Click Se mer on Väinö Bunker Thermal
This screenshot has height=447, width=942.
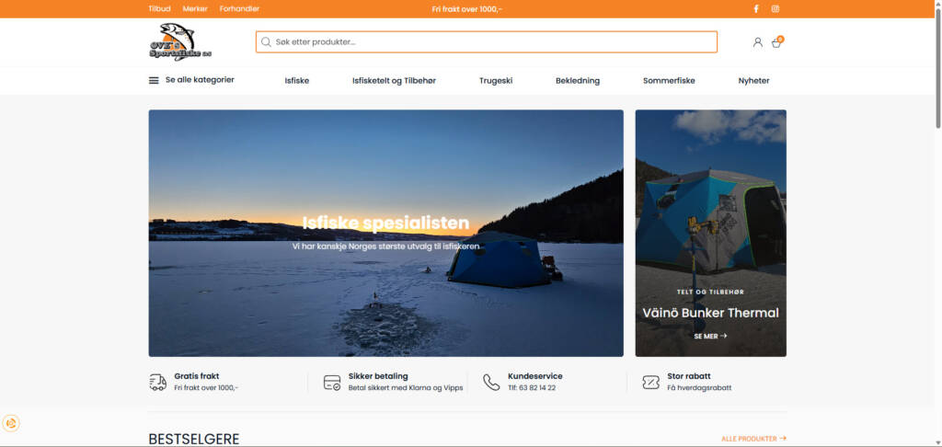710,337
